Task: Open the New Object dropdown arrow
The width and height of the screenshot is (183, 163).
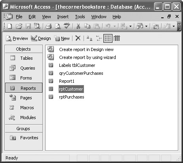Action: click(174, 27)
